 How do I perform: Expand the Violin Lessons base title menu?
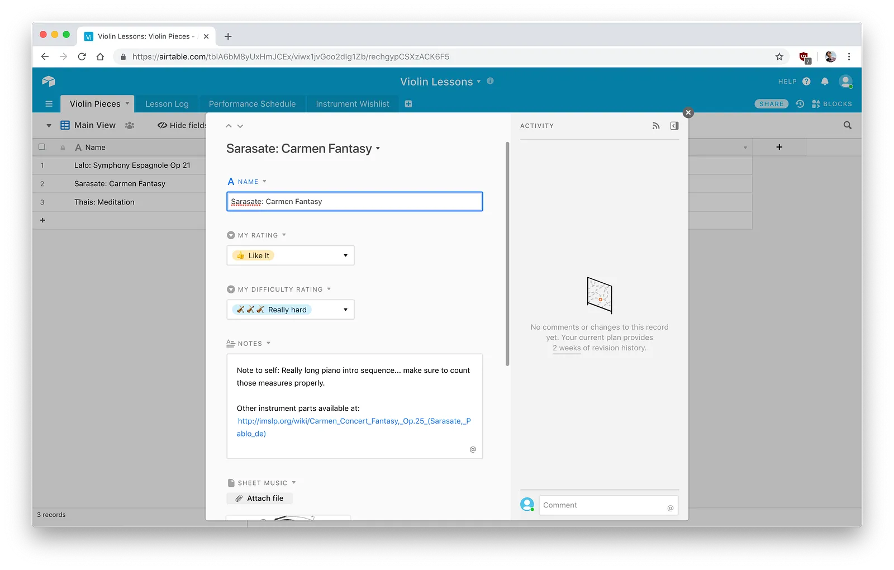click(x=479, y=82)
